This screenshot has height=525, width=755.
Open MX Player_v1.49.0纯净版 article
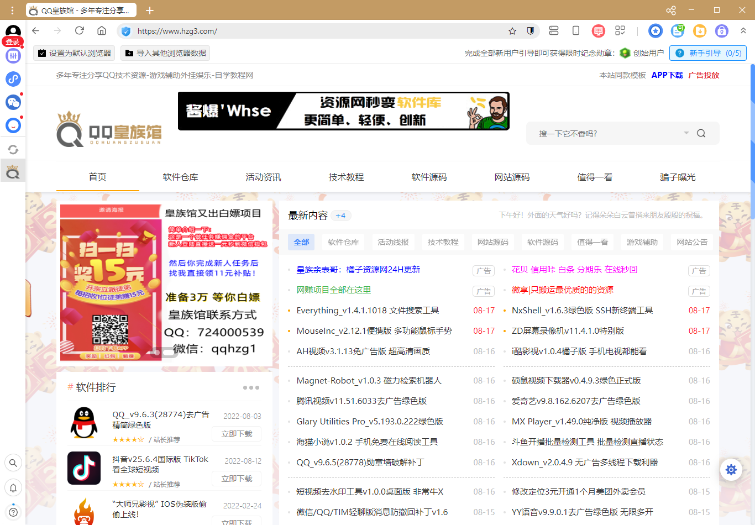(581, 422)
